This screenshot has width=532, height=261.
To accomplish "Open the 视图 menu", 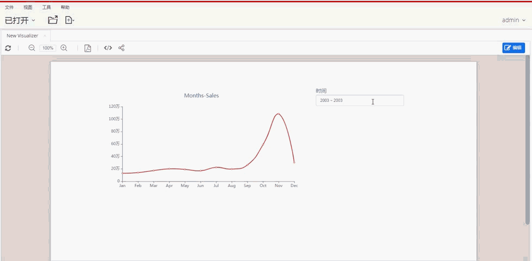I will tap(28, 8).
